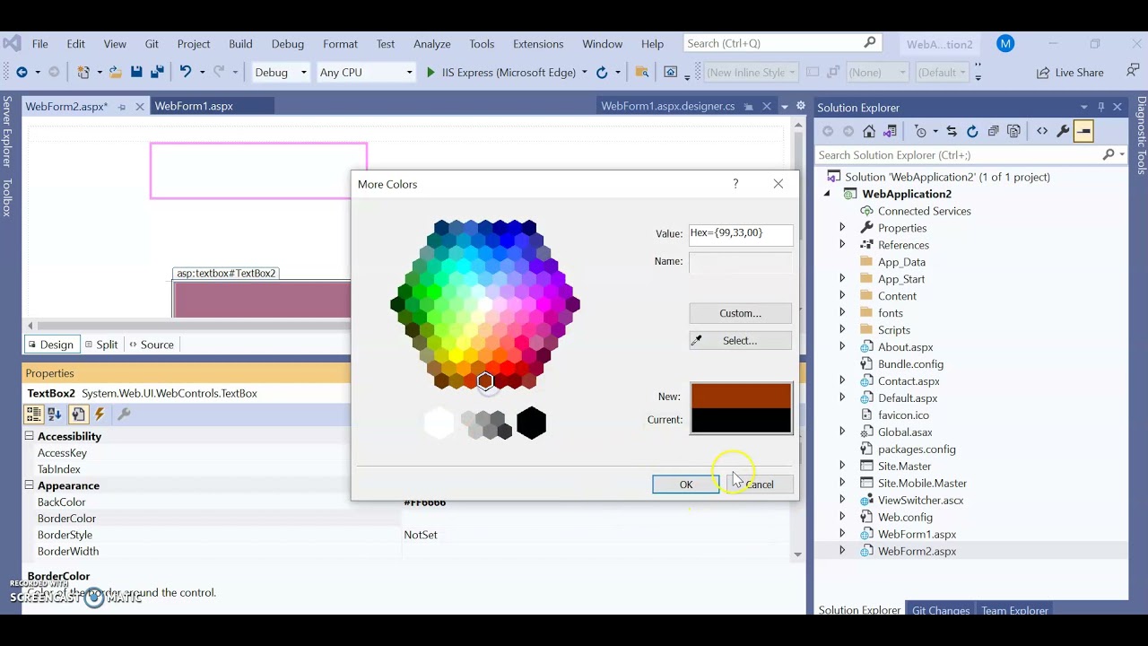Toggle the Properties view button in Properties panel
The height and width of the screenshot is (646, 1148).
tap(78, 415)
